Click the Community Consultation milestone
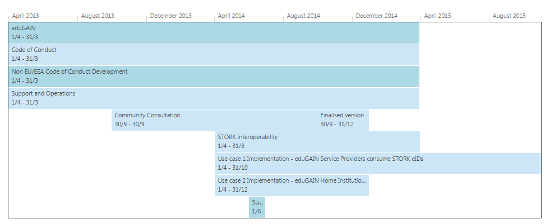Viewport: 550px width, 224px height. click(214, 120)
